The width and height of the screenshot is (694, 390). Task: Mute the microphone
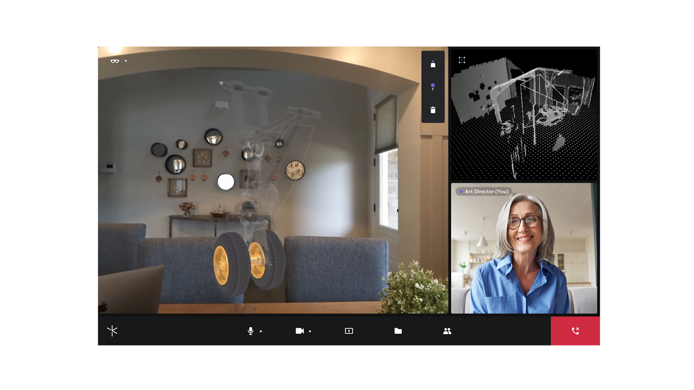(250, 331)
